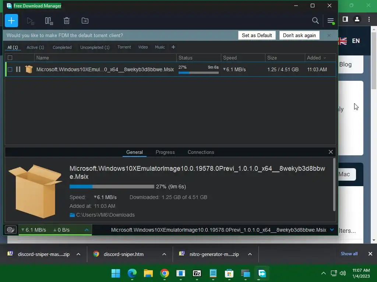The width and height of the screenshot is (377, 282).
Task: Show hidden system tray icons chevron
Action: coord(324,273)
